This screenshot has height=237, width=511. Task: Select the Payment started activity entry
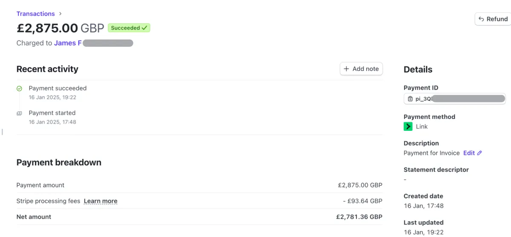[52, 117]
